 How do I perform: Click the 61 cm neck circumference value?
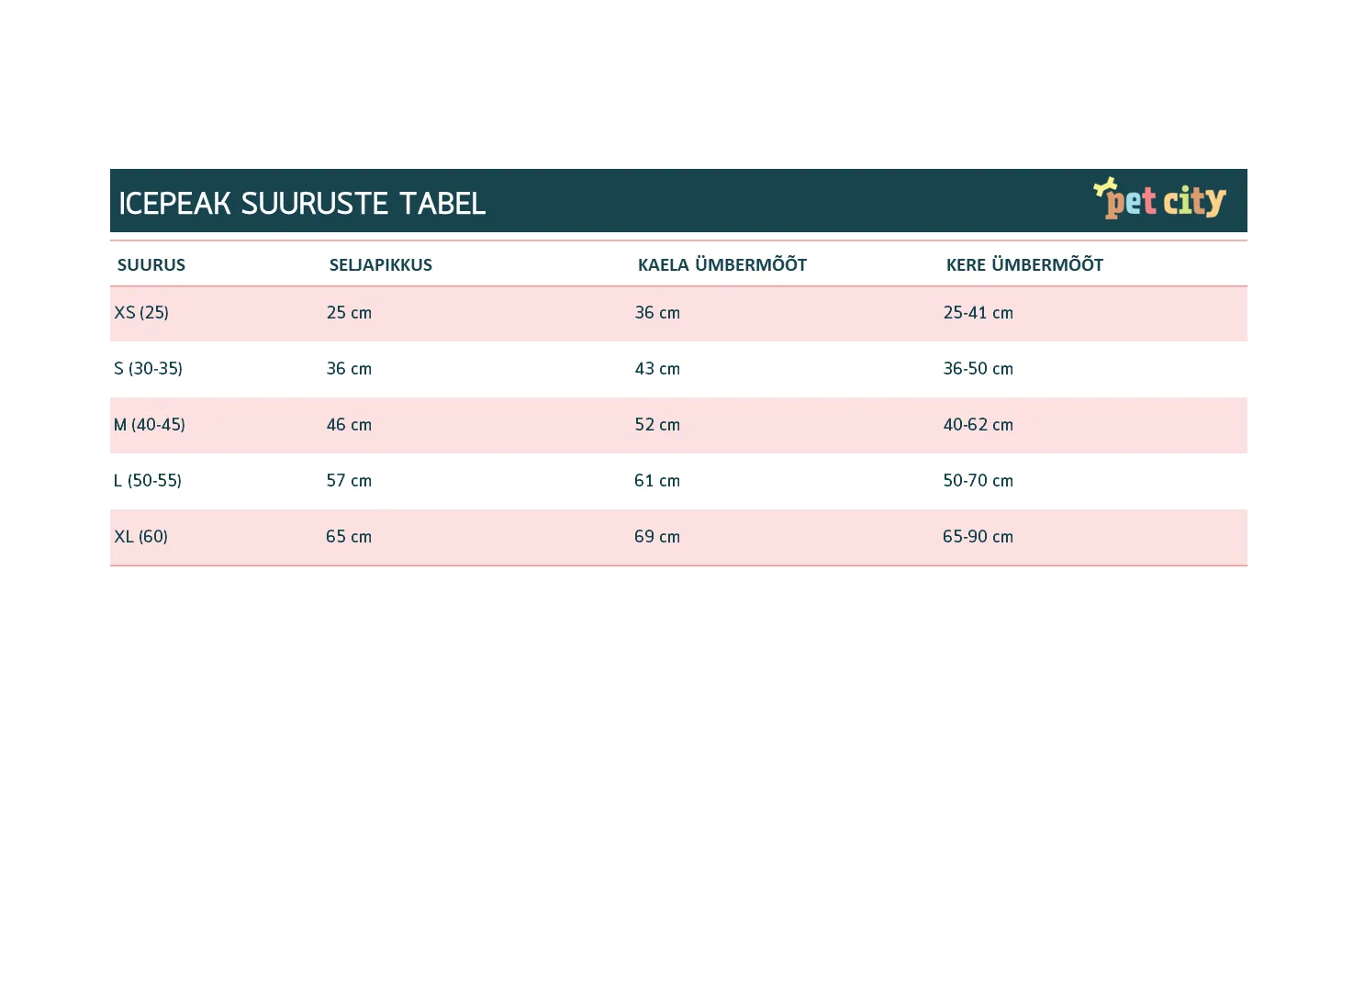click(x=657, y=480)
